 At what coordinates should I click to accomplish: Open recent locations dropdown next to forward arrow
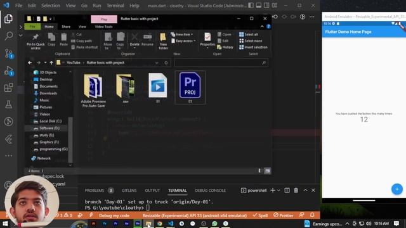pyautogui.click(x=45, y=63)
